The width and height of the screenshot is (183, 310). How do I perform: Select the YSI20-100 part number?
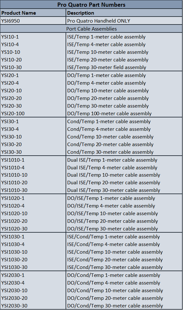coord(13,114)
